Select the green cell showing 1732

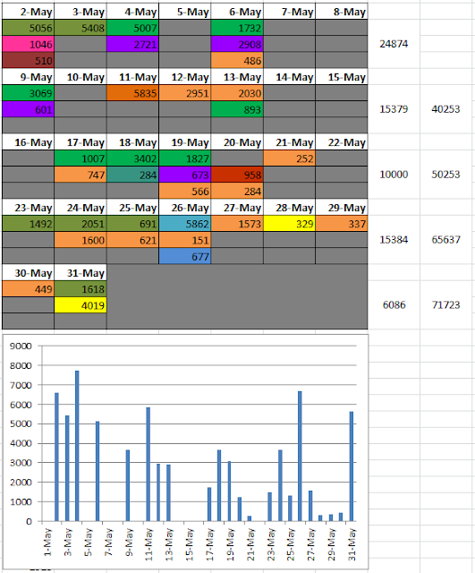pos(237,28)
